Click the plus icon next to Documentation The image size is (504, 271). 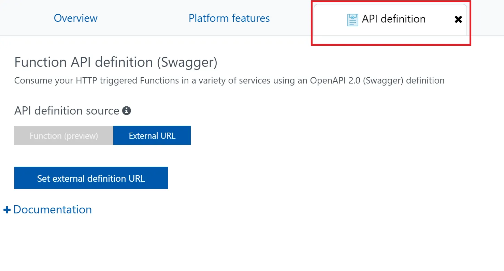coord(7,210)
